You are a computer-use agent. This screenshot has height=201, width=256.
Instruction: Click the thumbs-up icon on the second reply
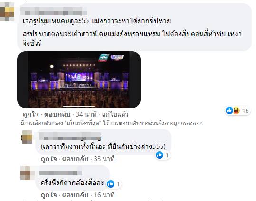[x=111, y=184]
